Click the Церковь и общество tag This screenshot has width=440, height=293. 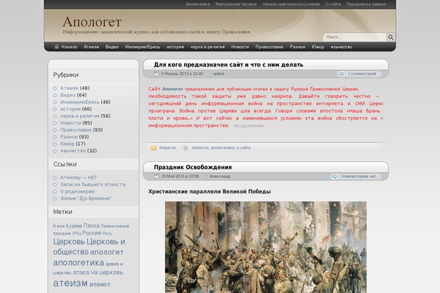(89, 247)
